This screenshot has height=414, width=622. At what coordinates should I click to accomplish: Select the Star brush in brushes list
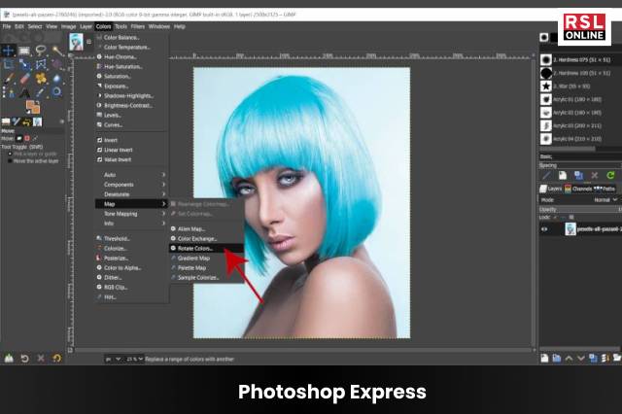[579, 86]
